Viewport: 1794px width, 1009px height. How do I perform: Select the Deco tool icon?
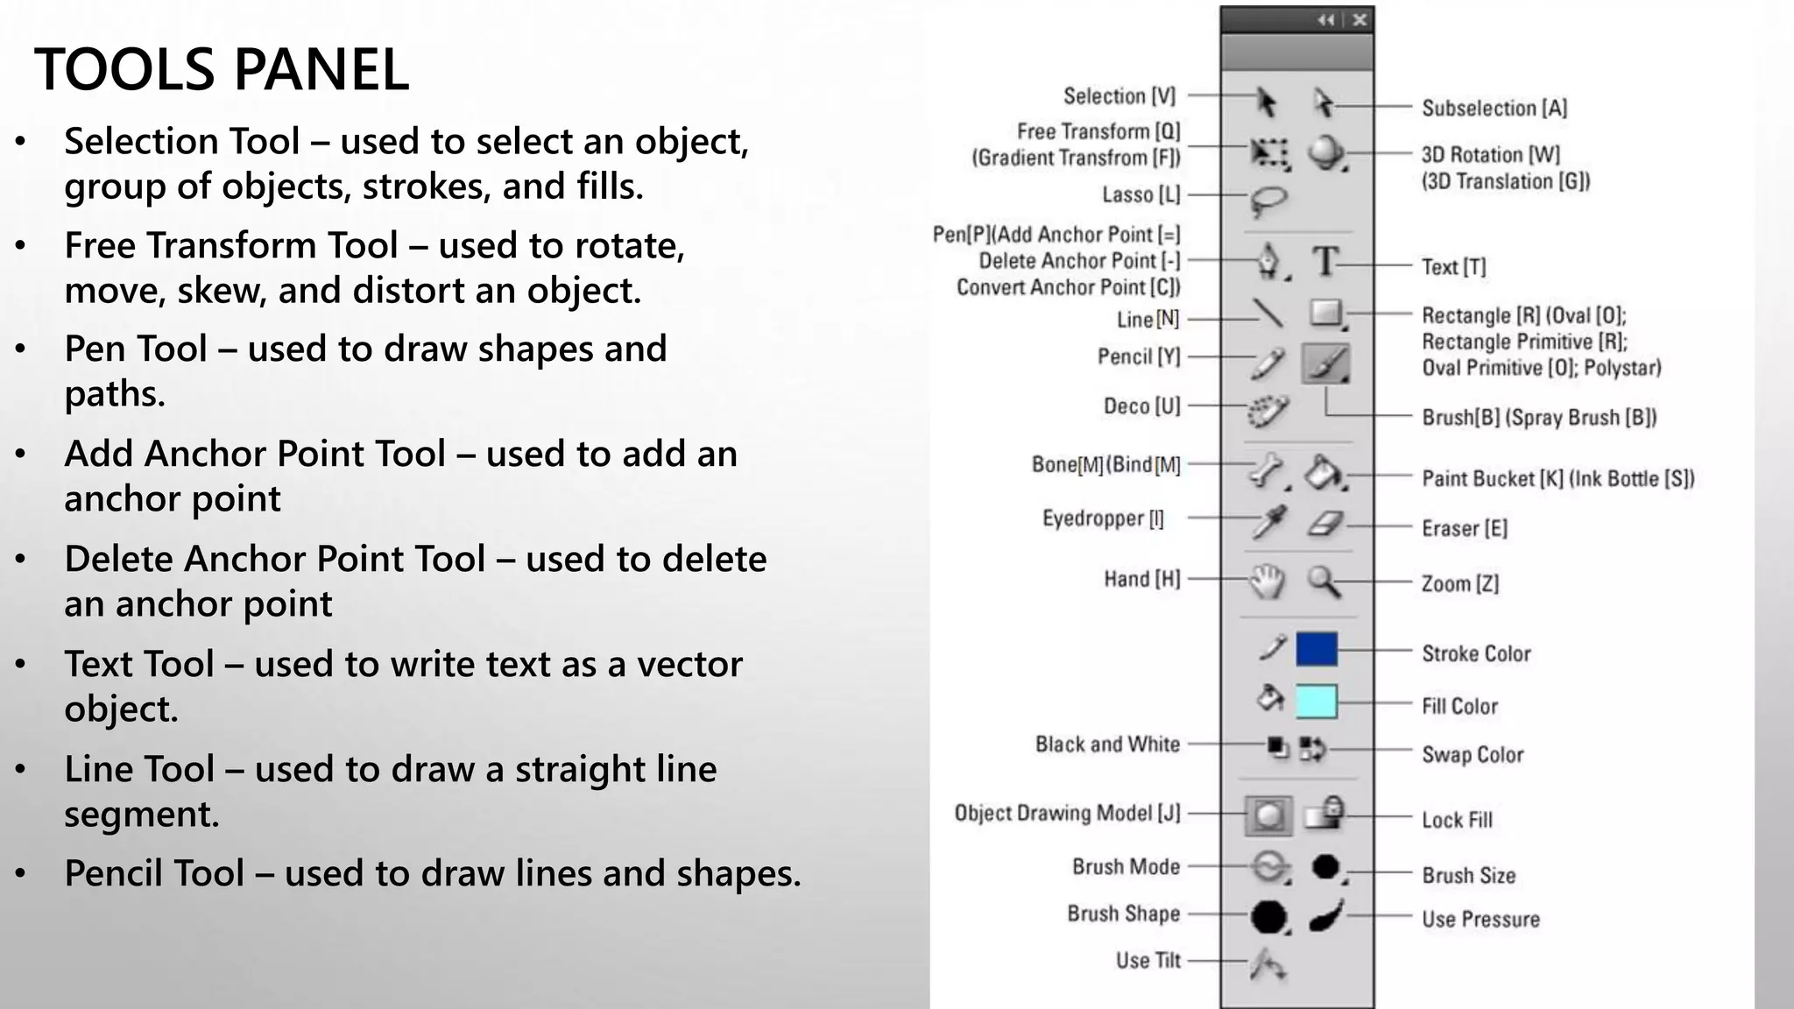tap(1268, 411)
